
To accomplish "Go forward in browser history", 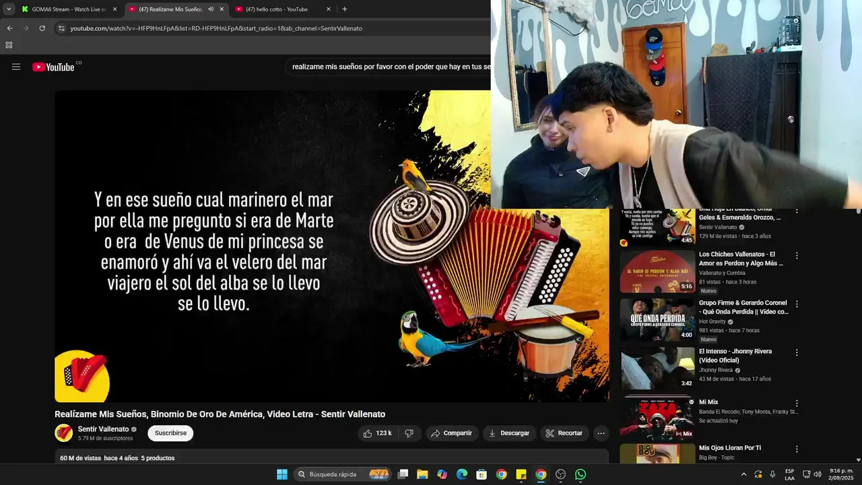I will coord(26,28).
